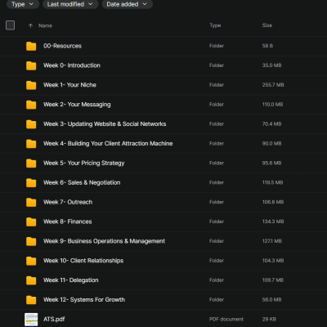Click the ATS.pdf file thumbnail

[31, 320]
